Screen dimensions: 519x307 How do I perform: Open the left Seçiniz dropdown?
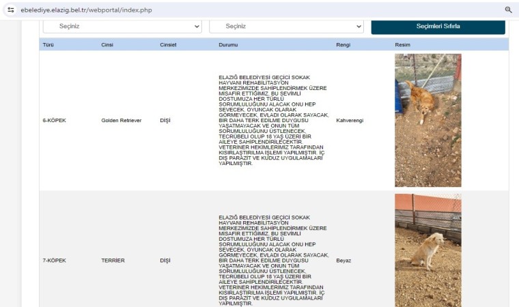(x=122, y=26)
